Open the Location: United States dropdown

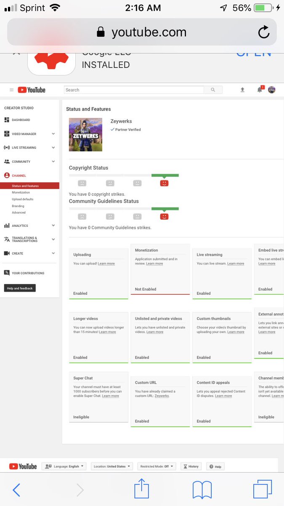point(112,466)
